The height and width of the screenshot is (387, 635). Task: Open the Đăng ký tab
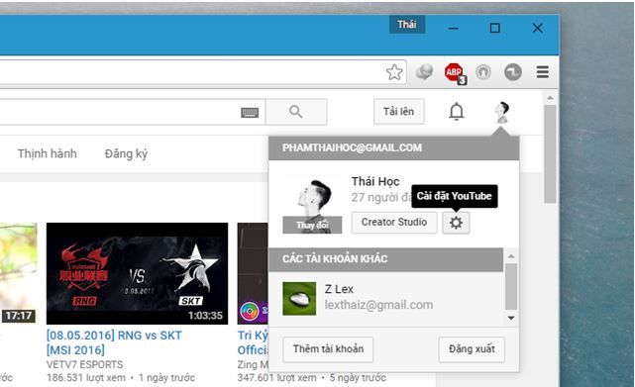tap(126, 153)
